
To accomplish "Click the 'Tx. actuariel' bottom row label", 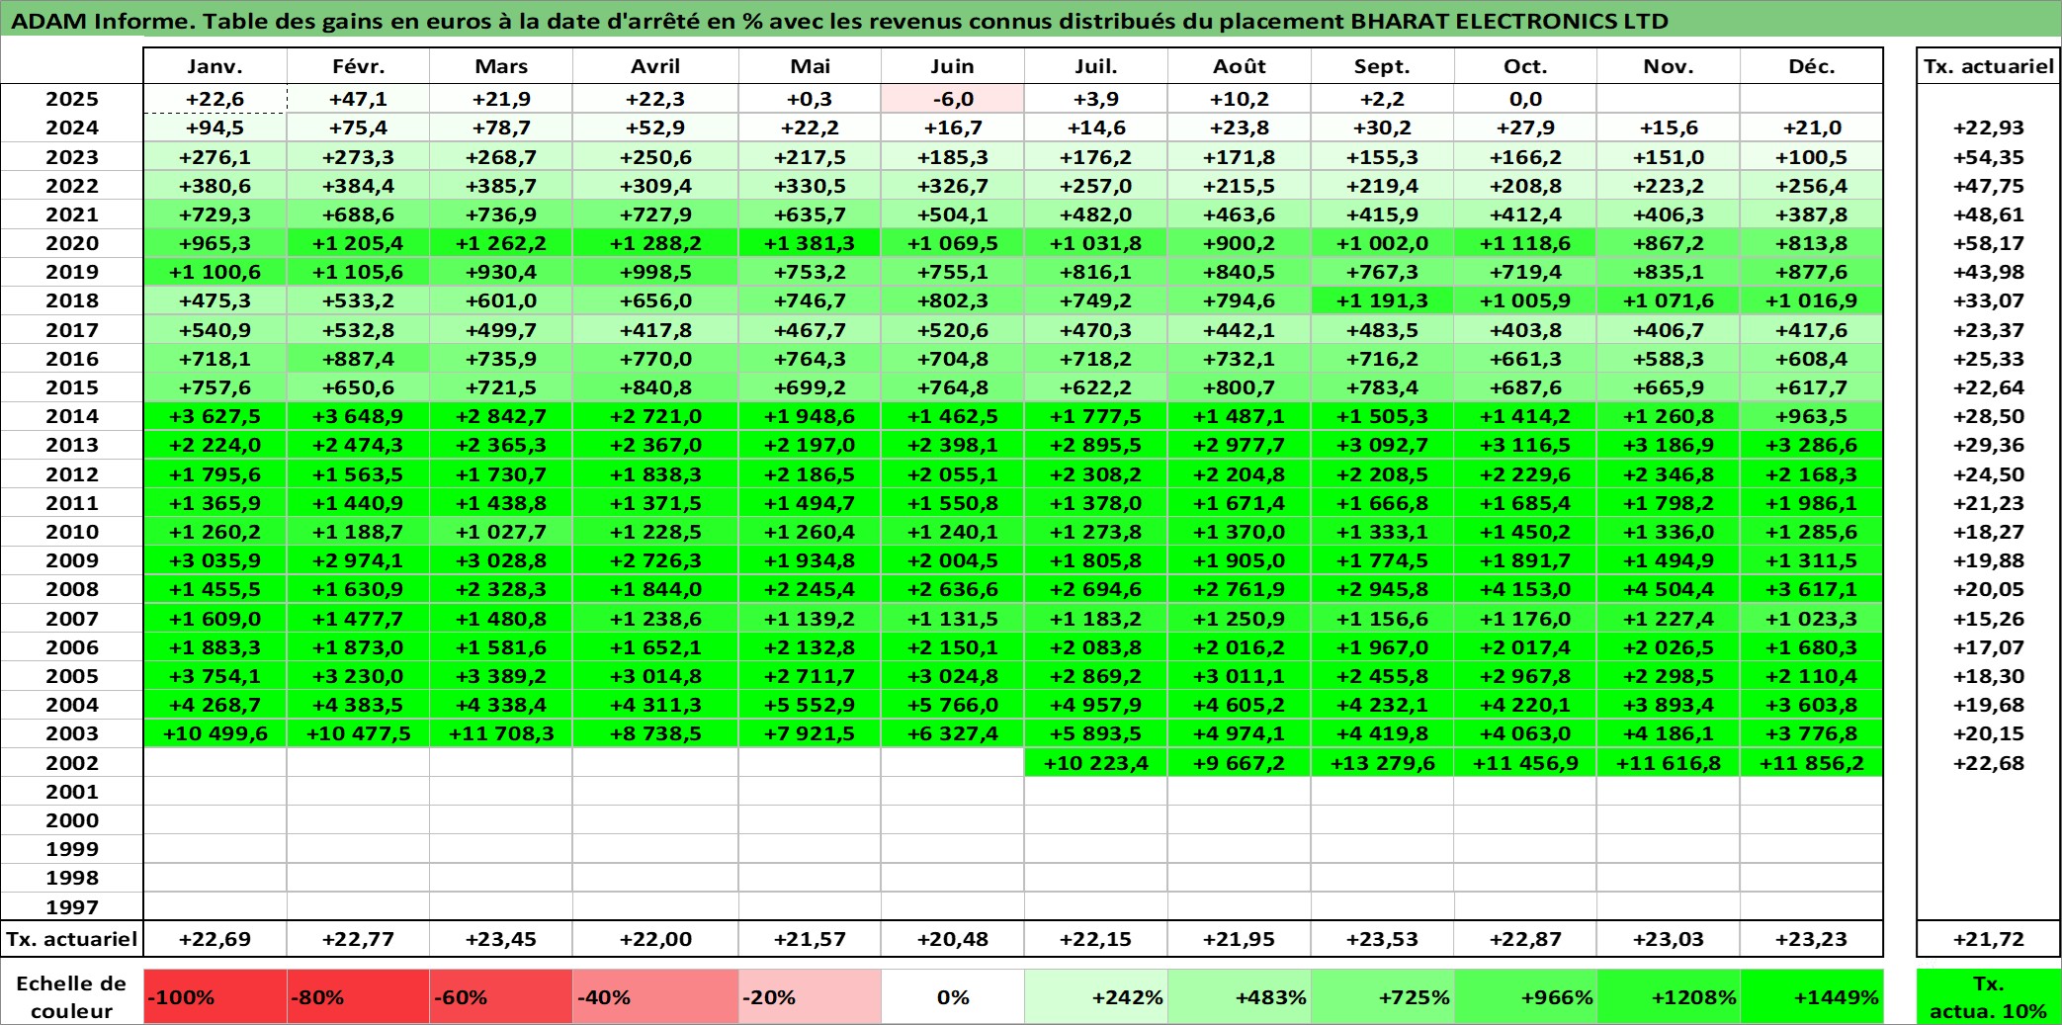I will [x=72, y=939].
